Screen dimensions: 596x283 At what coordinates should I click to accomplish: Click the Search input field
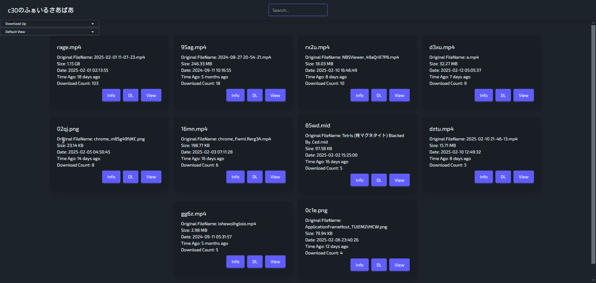tap(298, 10)
